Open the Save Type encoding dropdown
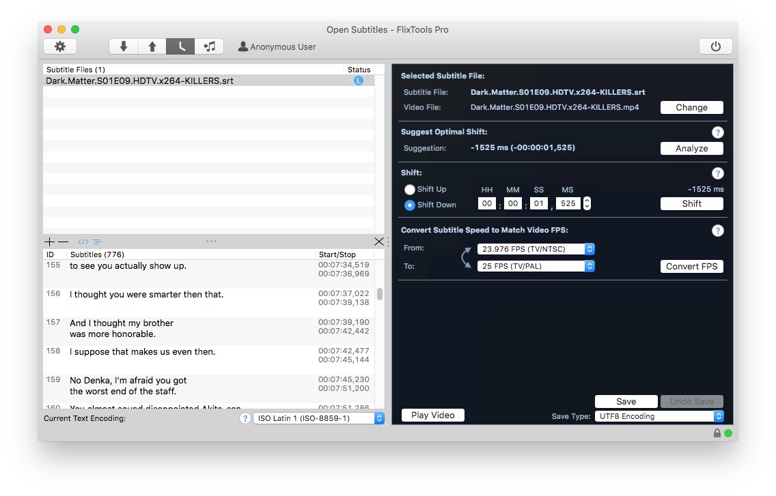Screen dimensions: 776x496 (x=659, y=416)
